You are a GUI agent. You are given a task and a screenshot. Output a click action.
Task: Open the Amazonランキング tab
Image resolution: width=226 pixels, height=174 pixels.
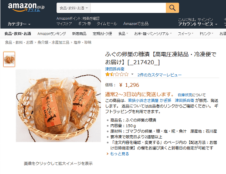click(52, 34)
